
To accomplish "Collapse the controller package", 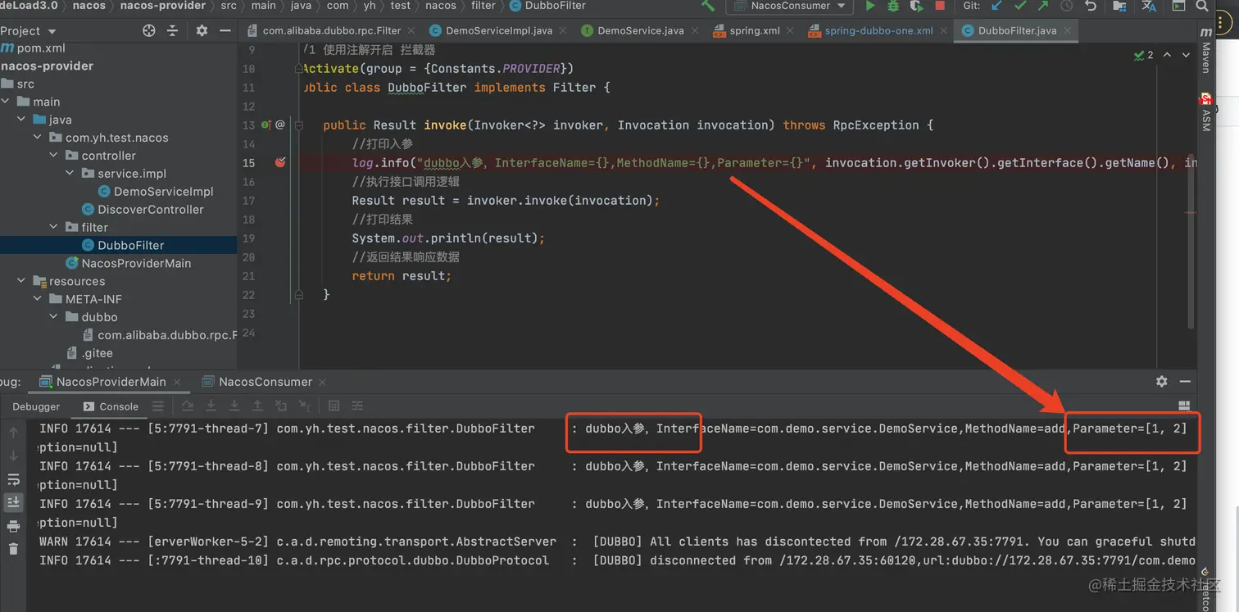I will (54, 156).
